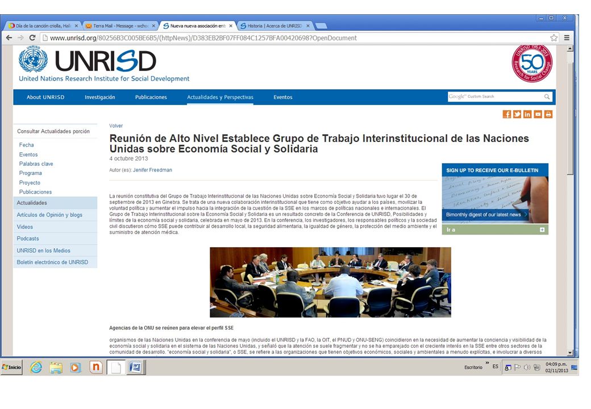Screen dimensions: 591x409
Task: Click the Inicio start button
Action: (12, 367)
